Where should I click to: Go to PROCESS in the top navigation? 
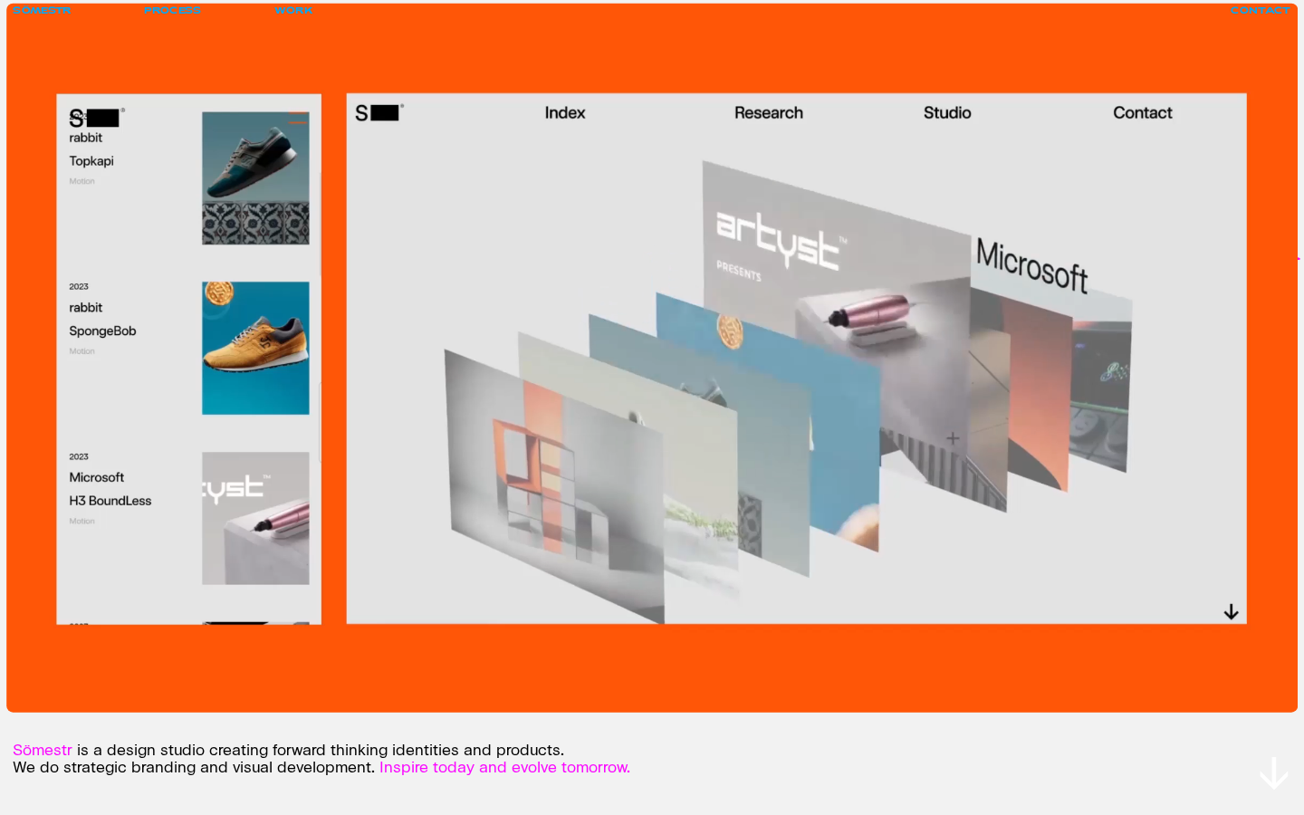pos(172,11)
